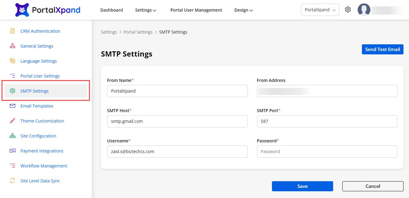
Task: Open Portal User Management menu item
Action: [196, 10]
